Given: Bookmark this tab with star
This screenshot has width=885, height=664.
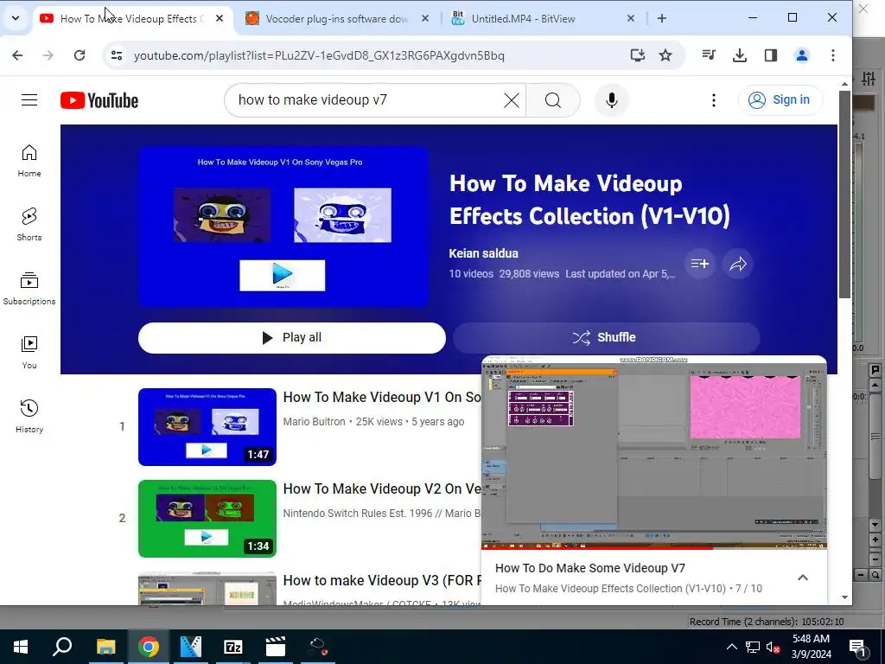Looking at the screenshot, I should coord(665,55).
